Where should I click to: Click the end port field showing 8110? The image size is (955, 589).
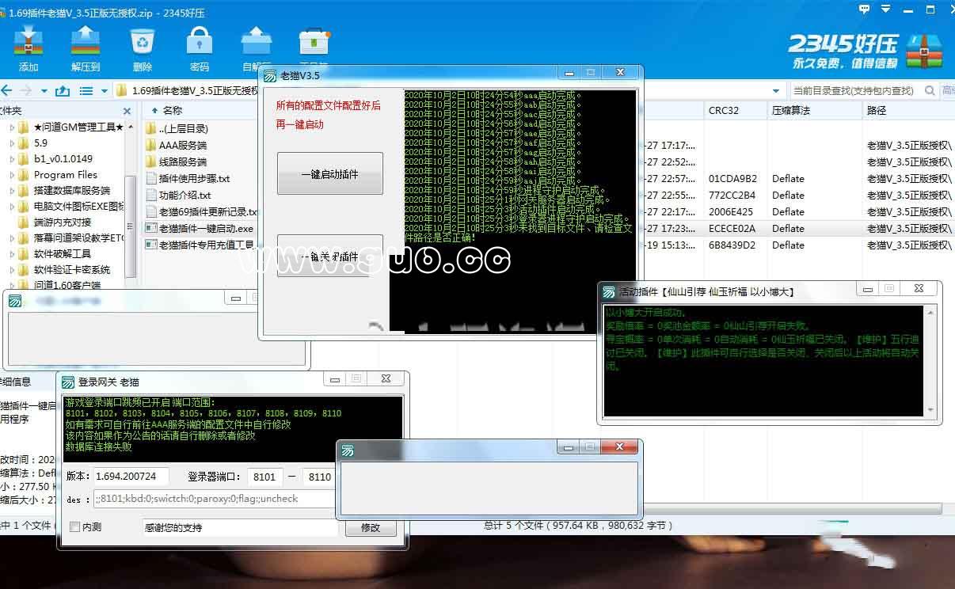(320, 477)
